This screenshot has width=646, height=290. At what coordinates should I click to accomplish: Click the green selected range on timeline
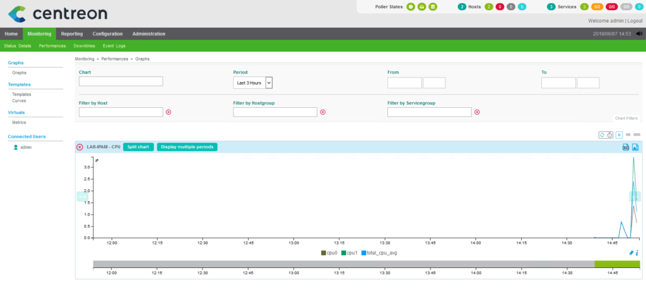(x=617, y=264)
